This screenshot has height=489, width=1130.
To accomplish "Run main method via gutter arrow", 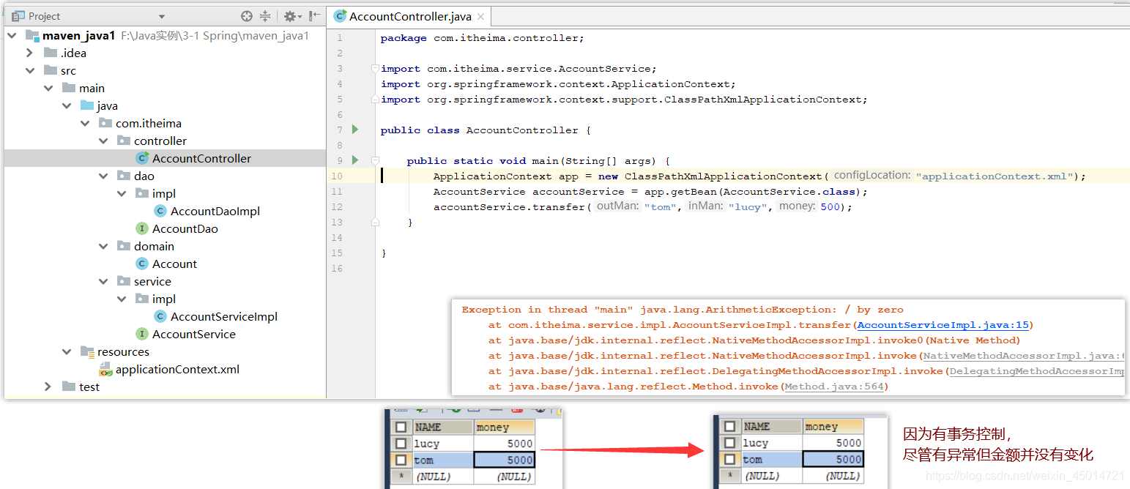I will 355,160.
